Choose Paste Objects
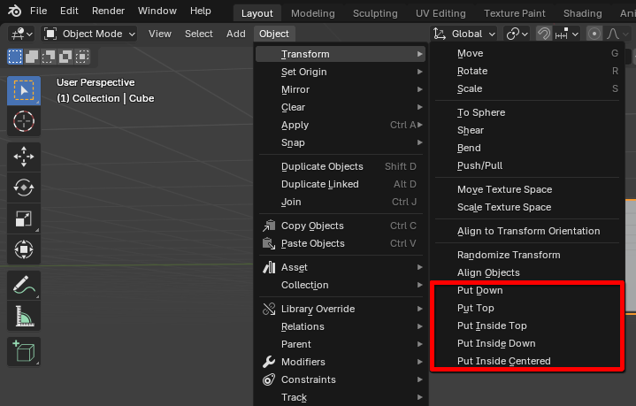Viewport: 636px width, 406px height. pos(341,243)
